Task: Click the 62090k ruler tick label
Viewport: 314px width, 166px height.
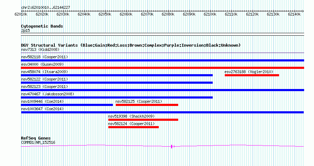Action: 189,14
